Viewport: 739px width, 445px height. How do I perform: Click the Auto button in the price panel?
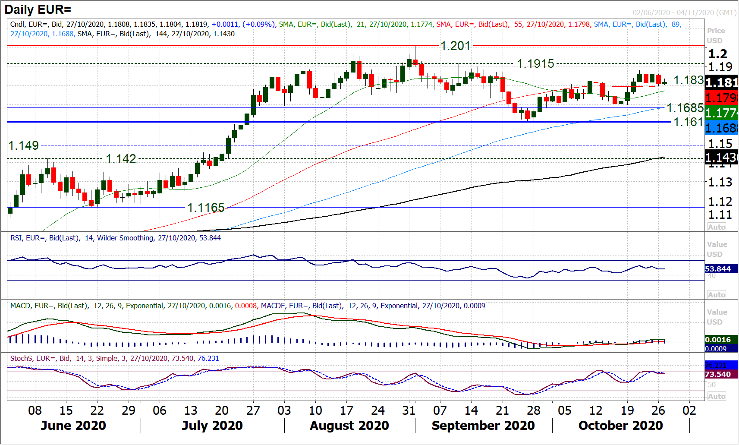click(716, 227)
